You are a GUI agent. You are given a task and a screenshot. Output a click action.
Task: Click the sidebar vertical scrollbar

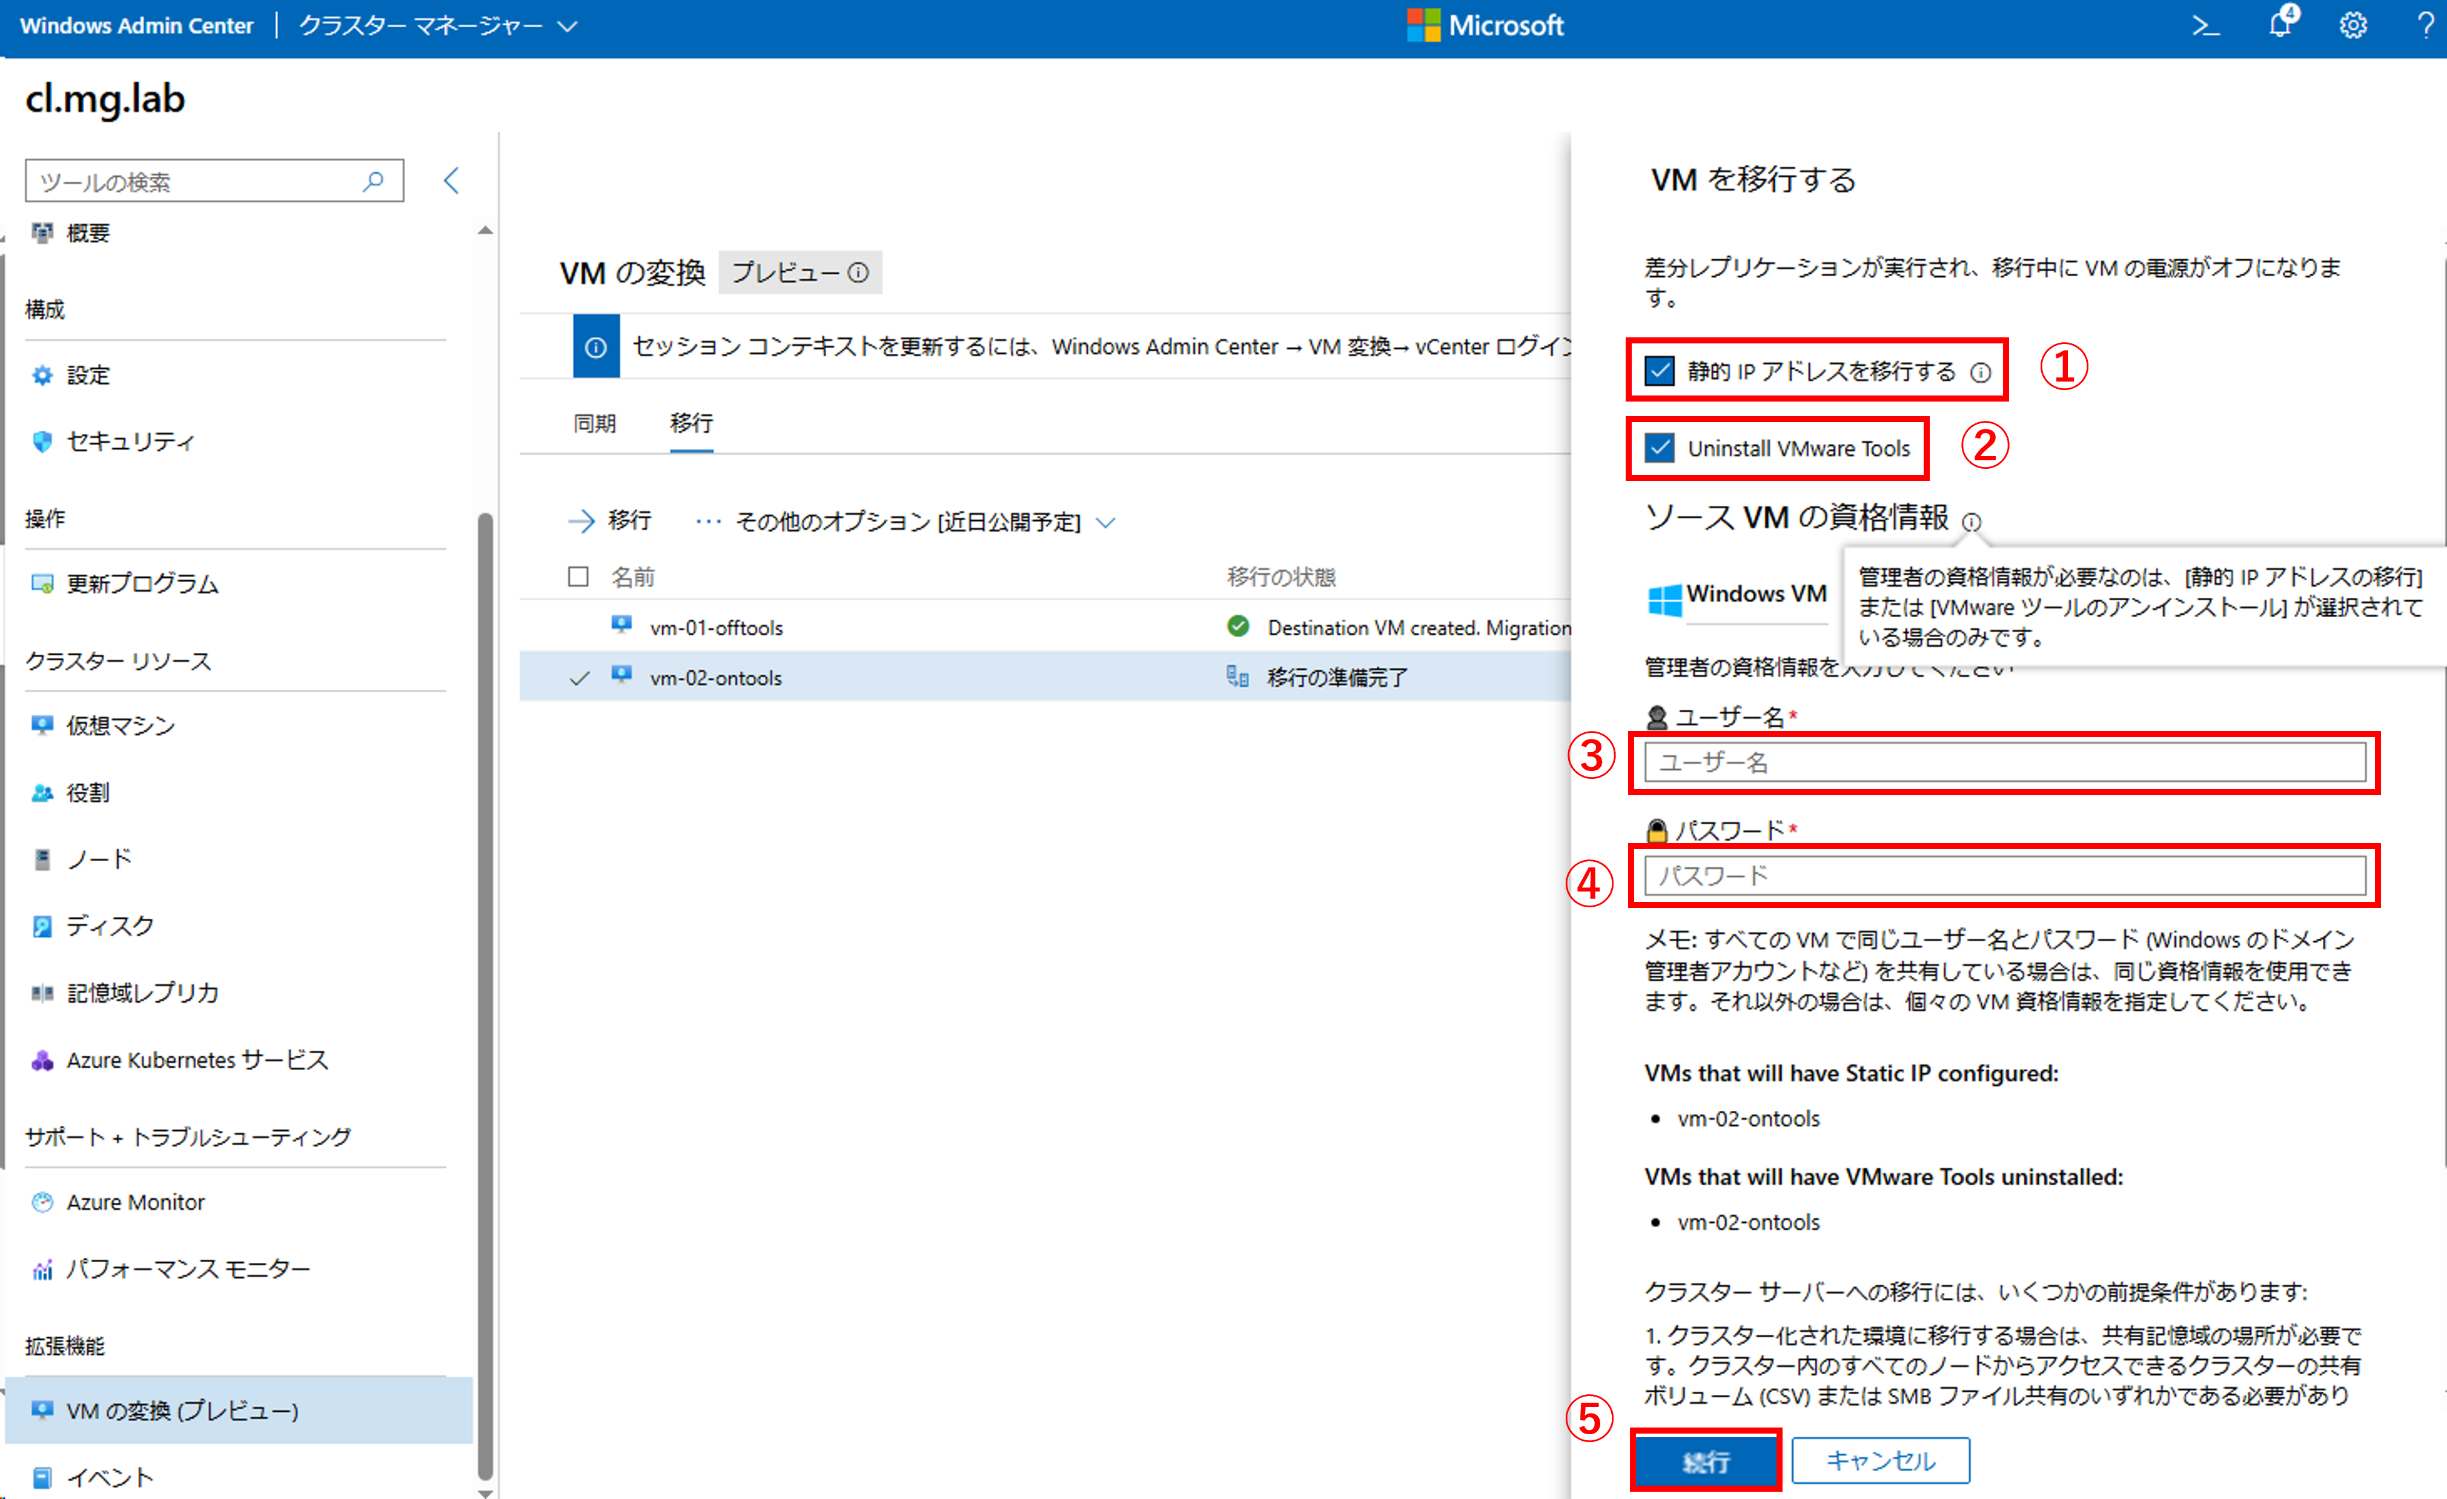pos(485,993)
